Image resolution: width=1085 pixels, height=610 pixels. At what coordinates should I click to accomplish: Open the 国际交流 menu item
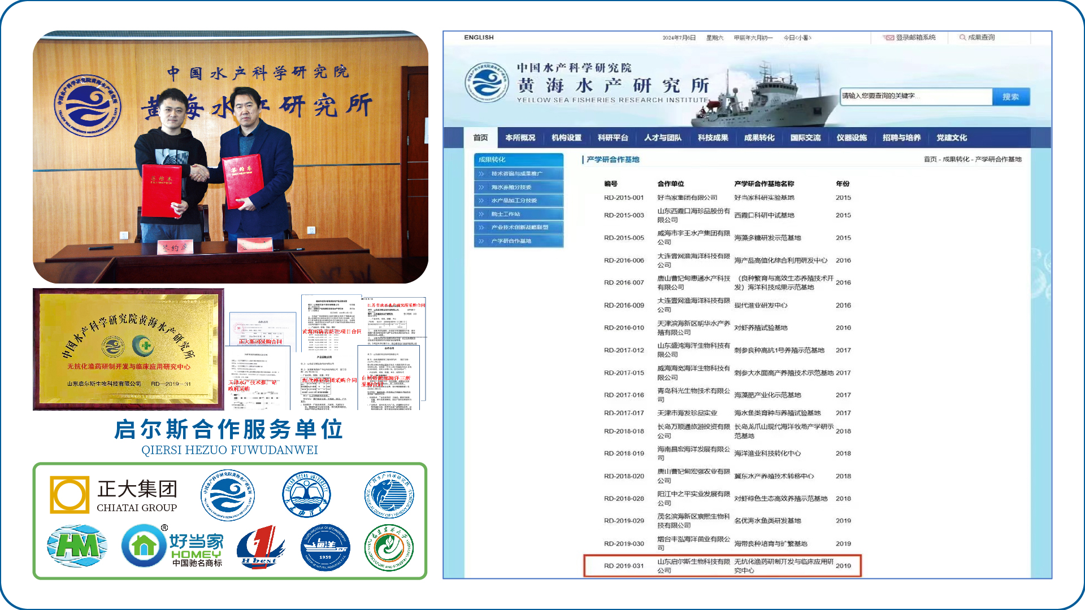click(x=805, y=138)
